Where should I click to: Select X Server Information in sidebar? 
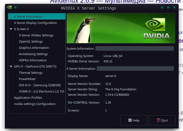coord(37,16)
